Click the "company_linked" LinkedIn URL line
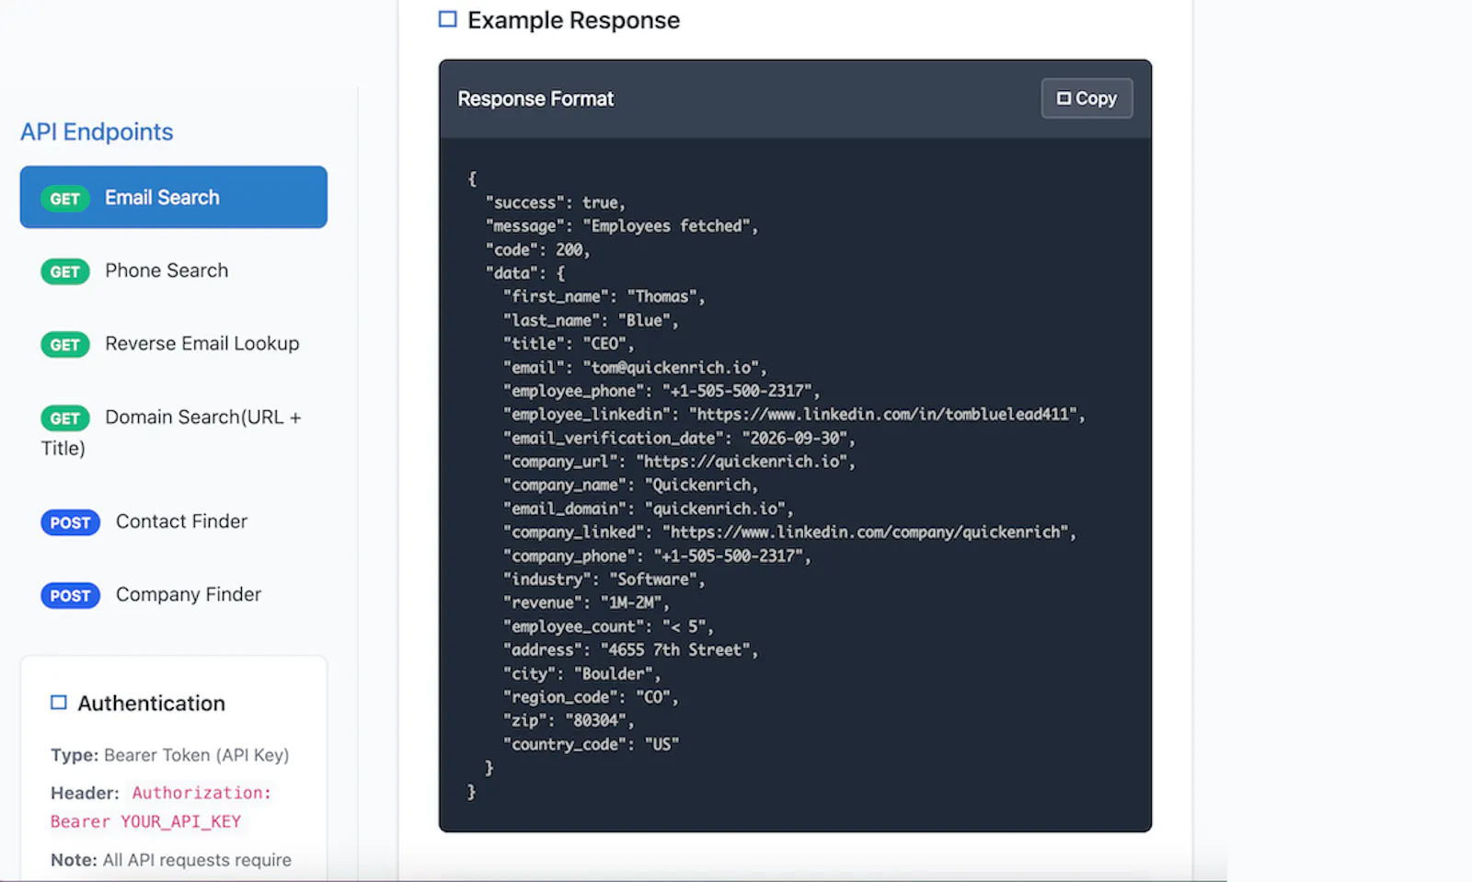This screenshot has width=1472, height=882. pos(789,533)
